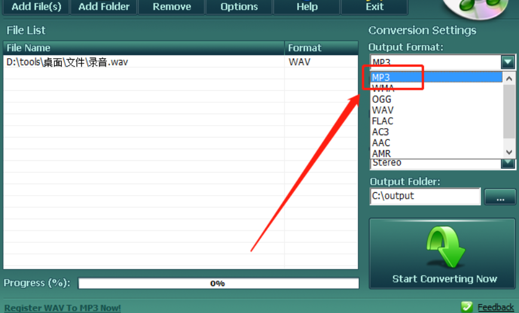Select MP3 in the output format list
519x313 pixels.
(x=436, y=77)
